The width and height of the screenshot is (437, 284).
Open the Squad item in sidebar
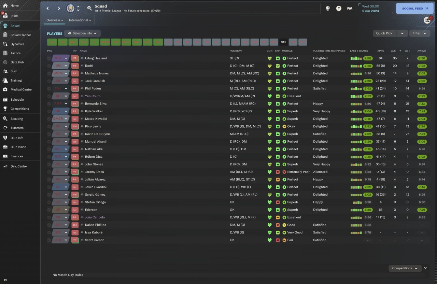click(15, 26)
